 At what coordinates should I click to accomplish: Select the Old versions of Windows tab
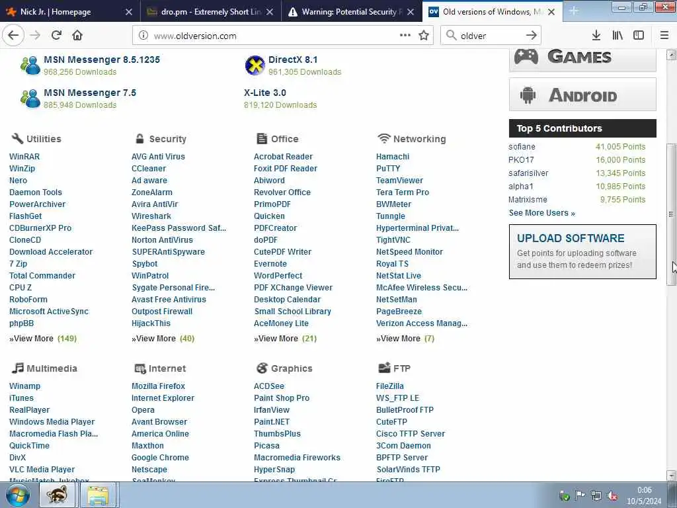(492, 12)
